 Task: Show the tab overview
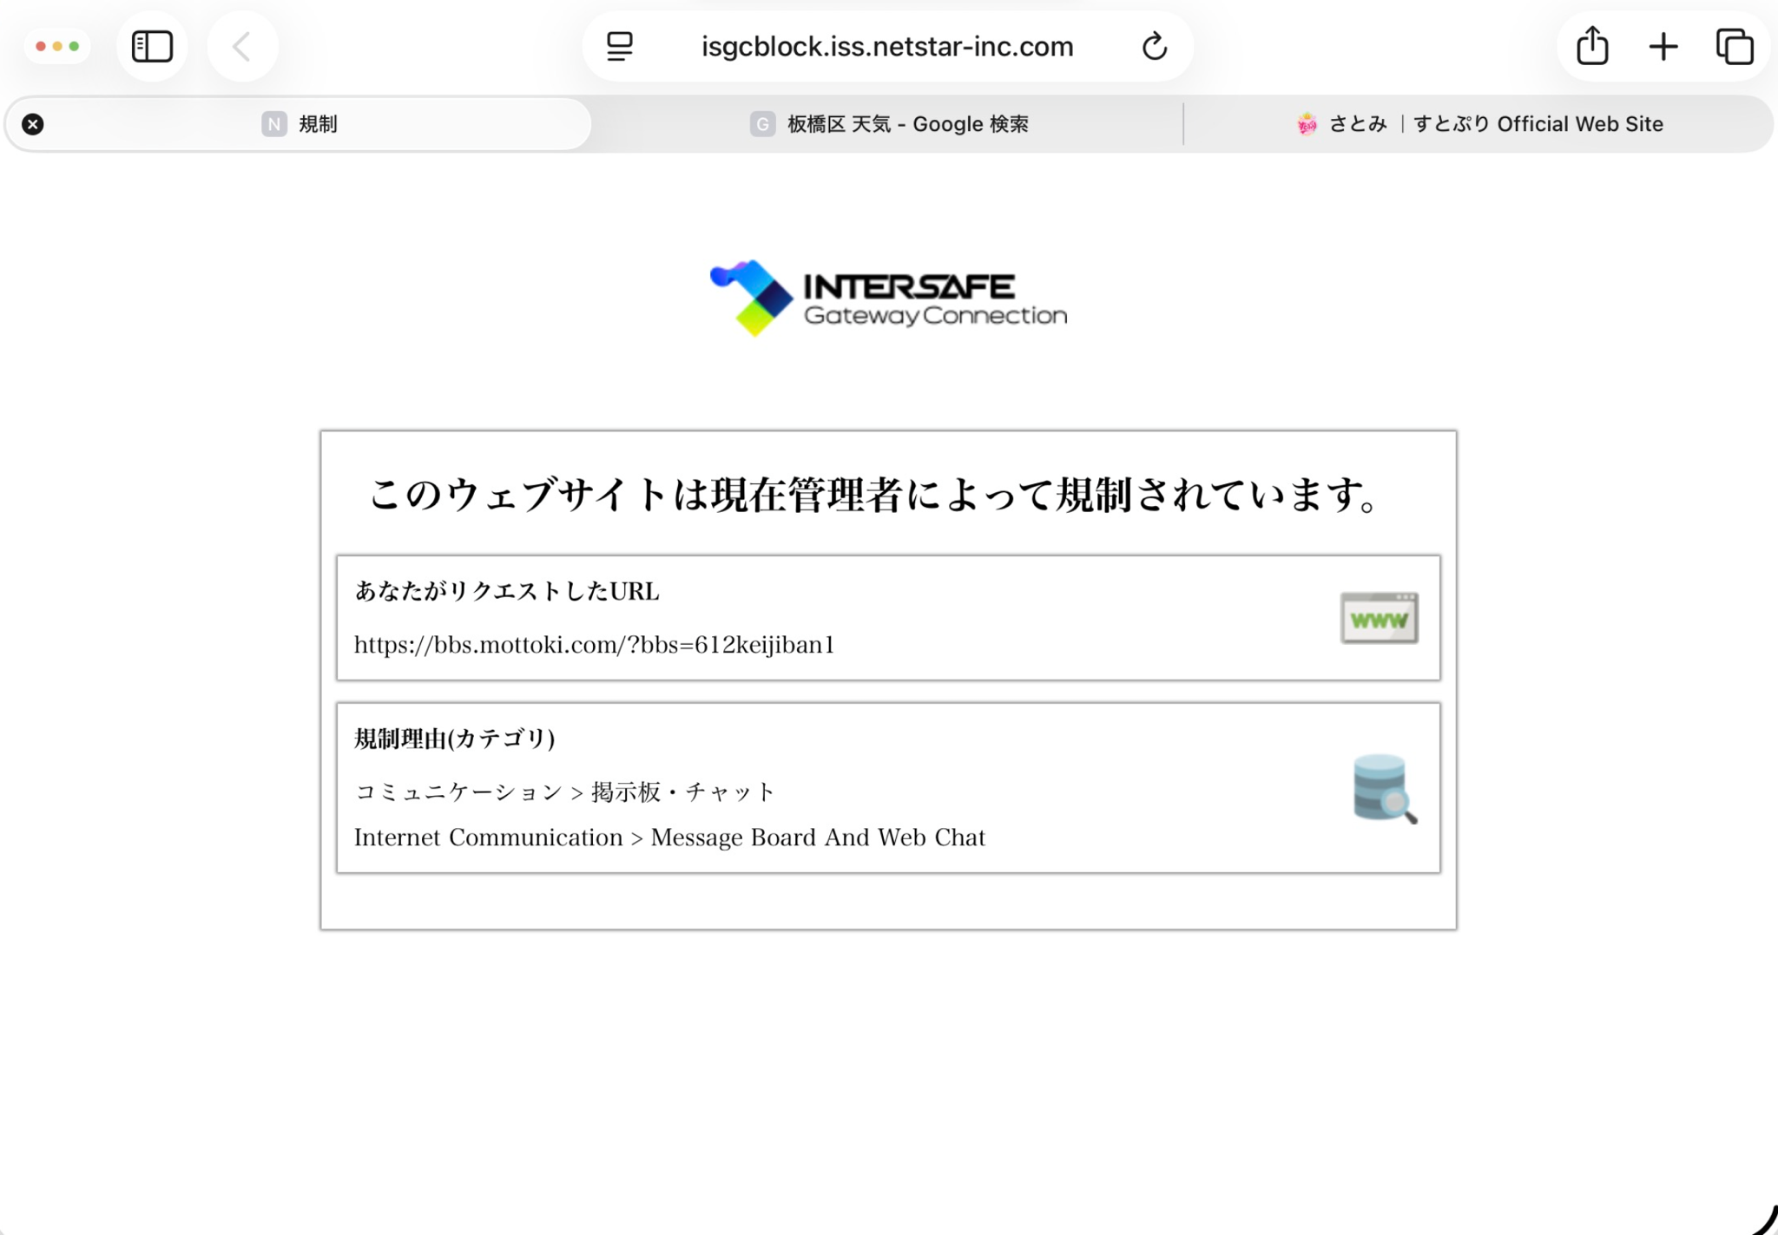1733,46
